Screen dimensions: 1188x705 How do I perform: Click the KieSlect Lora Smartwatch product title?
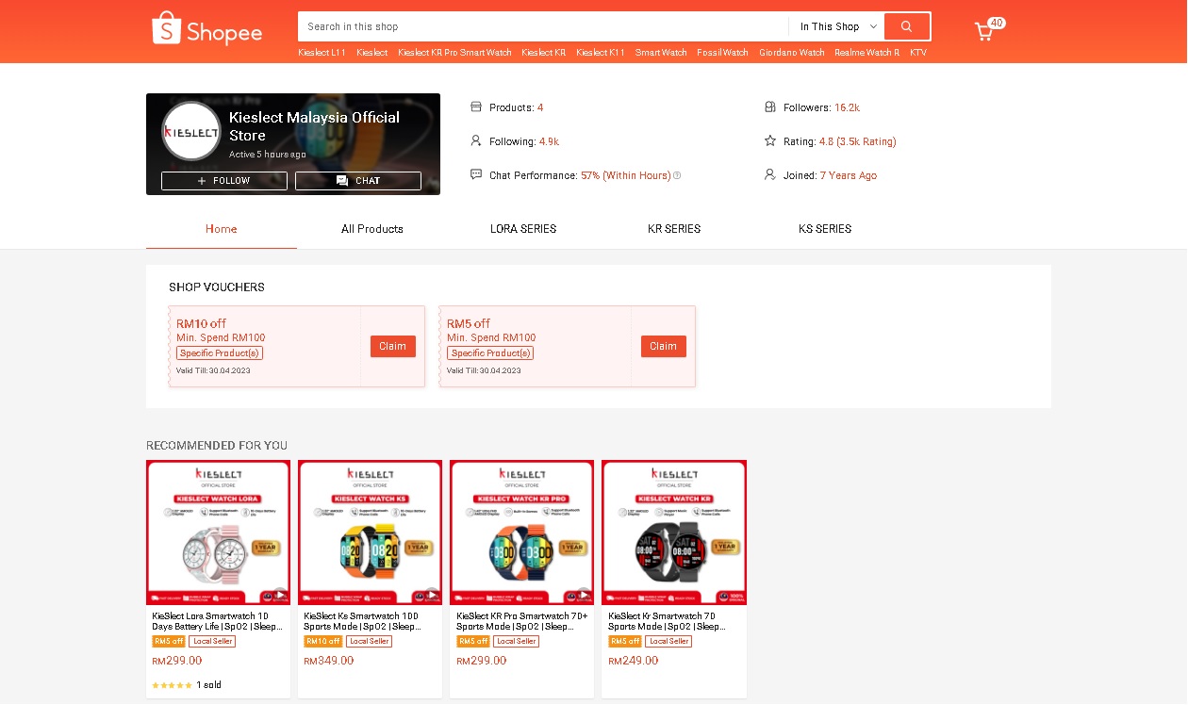pyautogui.click(x=217, y=621)
